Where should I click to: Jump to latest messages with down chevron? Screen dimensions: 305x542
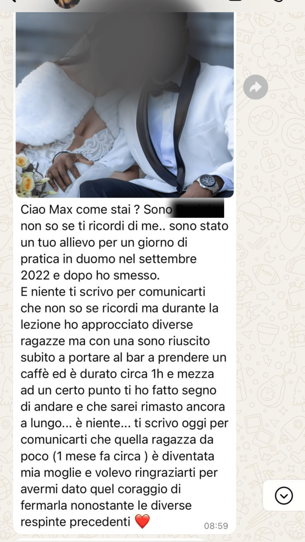coord(284,495)
